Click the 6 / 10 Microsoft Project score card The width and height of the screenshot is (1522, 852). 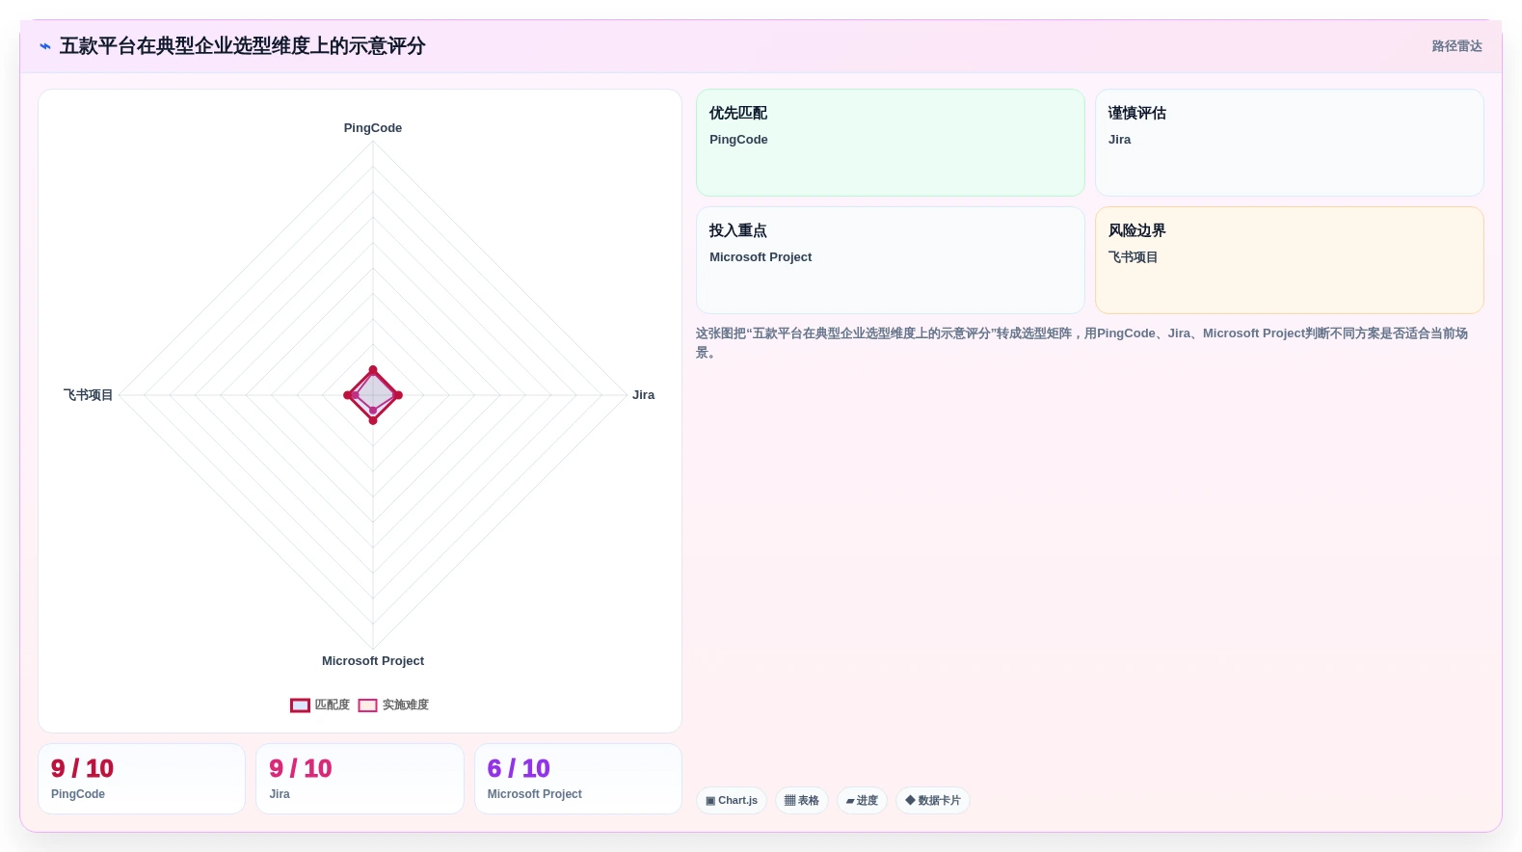(578, 779)
